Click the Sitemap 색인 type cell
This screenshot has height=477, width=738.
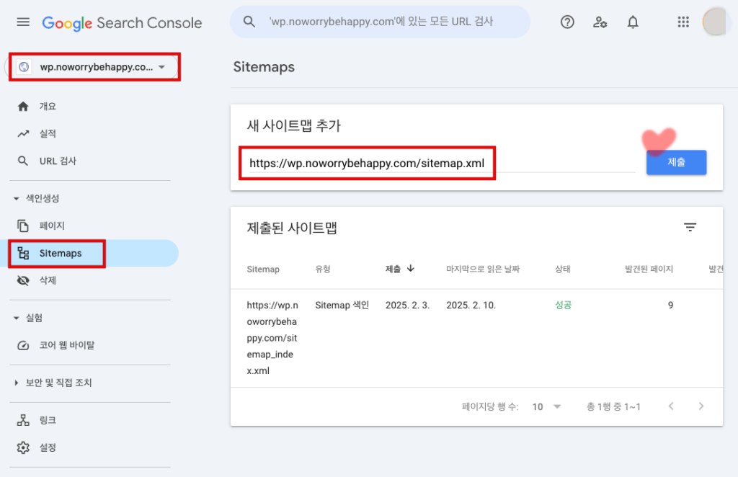click(342, 306)
